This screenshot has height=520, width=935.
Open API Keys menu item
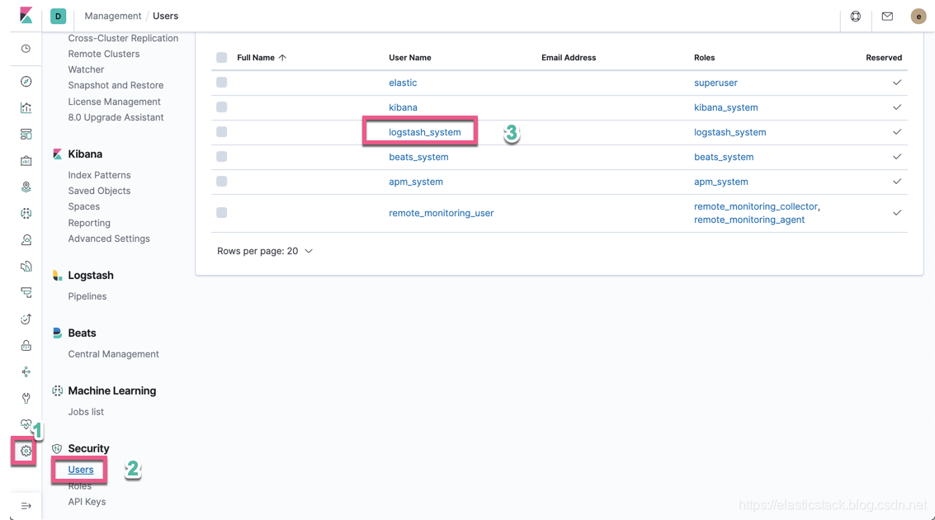pyautogui.click(x=87, y=502)
